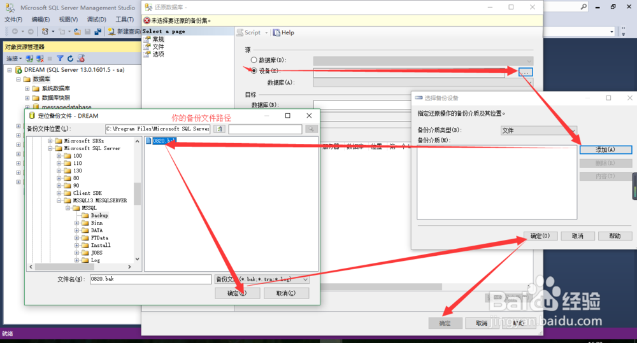Image resolution: width=637 pixels, height=343 pixels.
Task: Collapse the MSSQL13.MSSQLSERVER folder
Action: tap(59, 200)
